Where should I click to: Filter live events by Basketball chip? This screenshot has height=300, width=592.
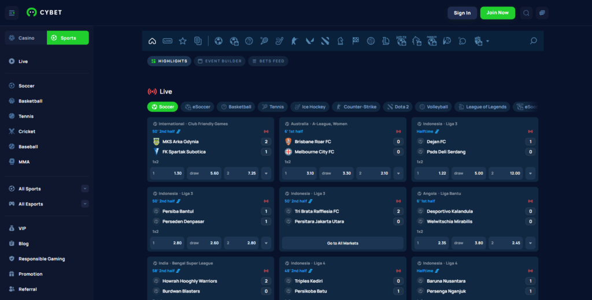pyautogui.click(x=236, y=107)
